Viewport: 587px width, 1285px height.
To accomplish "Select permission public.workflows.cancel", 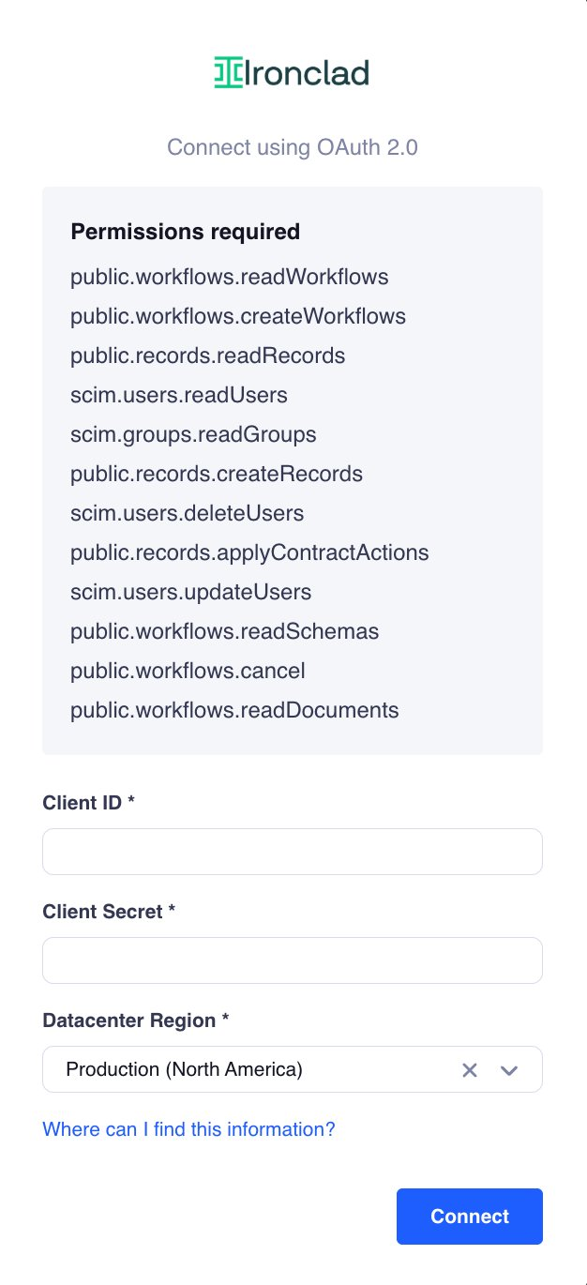I will pyautogui.click(x=188, y=671).
